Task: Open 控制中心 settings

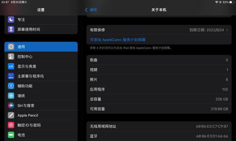Action: point(41,56)
